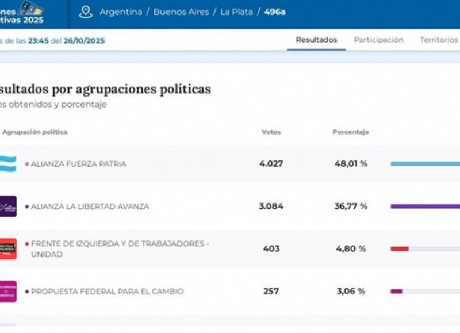Click the Frente de Izquierda red percentage bar

(x=400, y=249)
